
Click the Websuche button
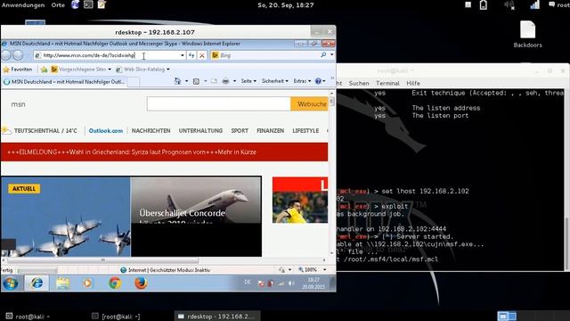(309, 104)
